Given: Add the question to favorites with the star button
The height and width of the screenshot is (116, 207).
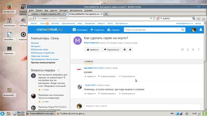Looking at the screenshot, I should click(130, 49).
